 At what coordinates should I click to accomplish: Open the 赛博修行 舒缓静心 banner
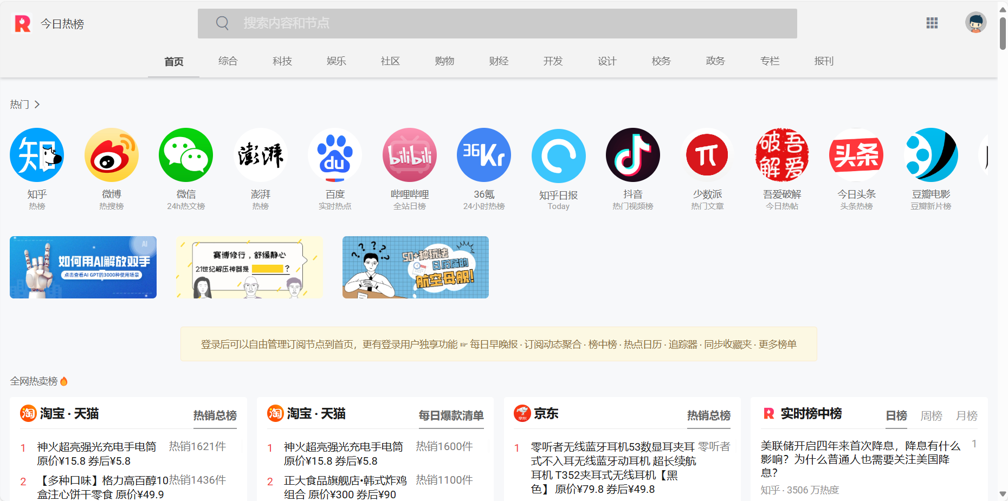249,267
